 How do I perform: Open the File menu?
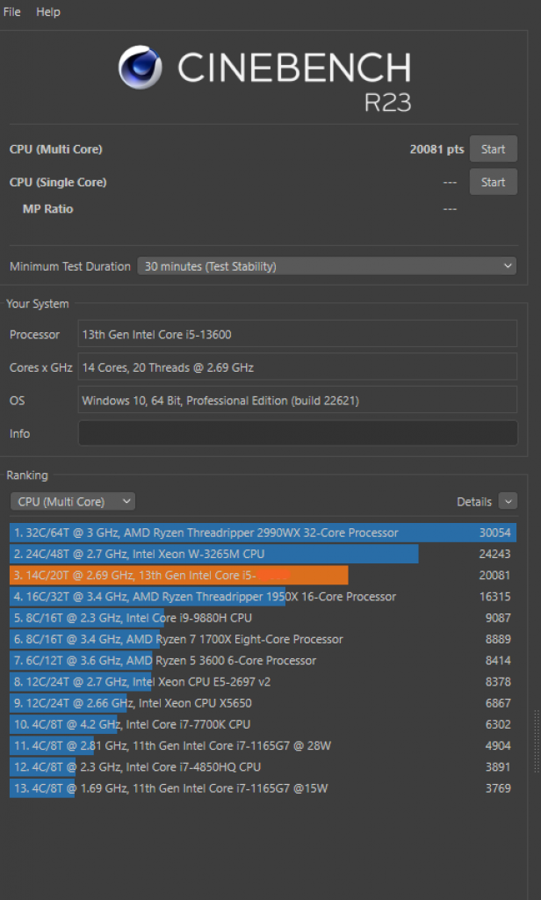[x=12, y=11]
